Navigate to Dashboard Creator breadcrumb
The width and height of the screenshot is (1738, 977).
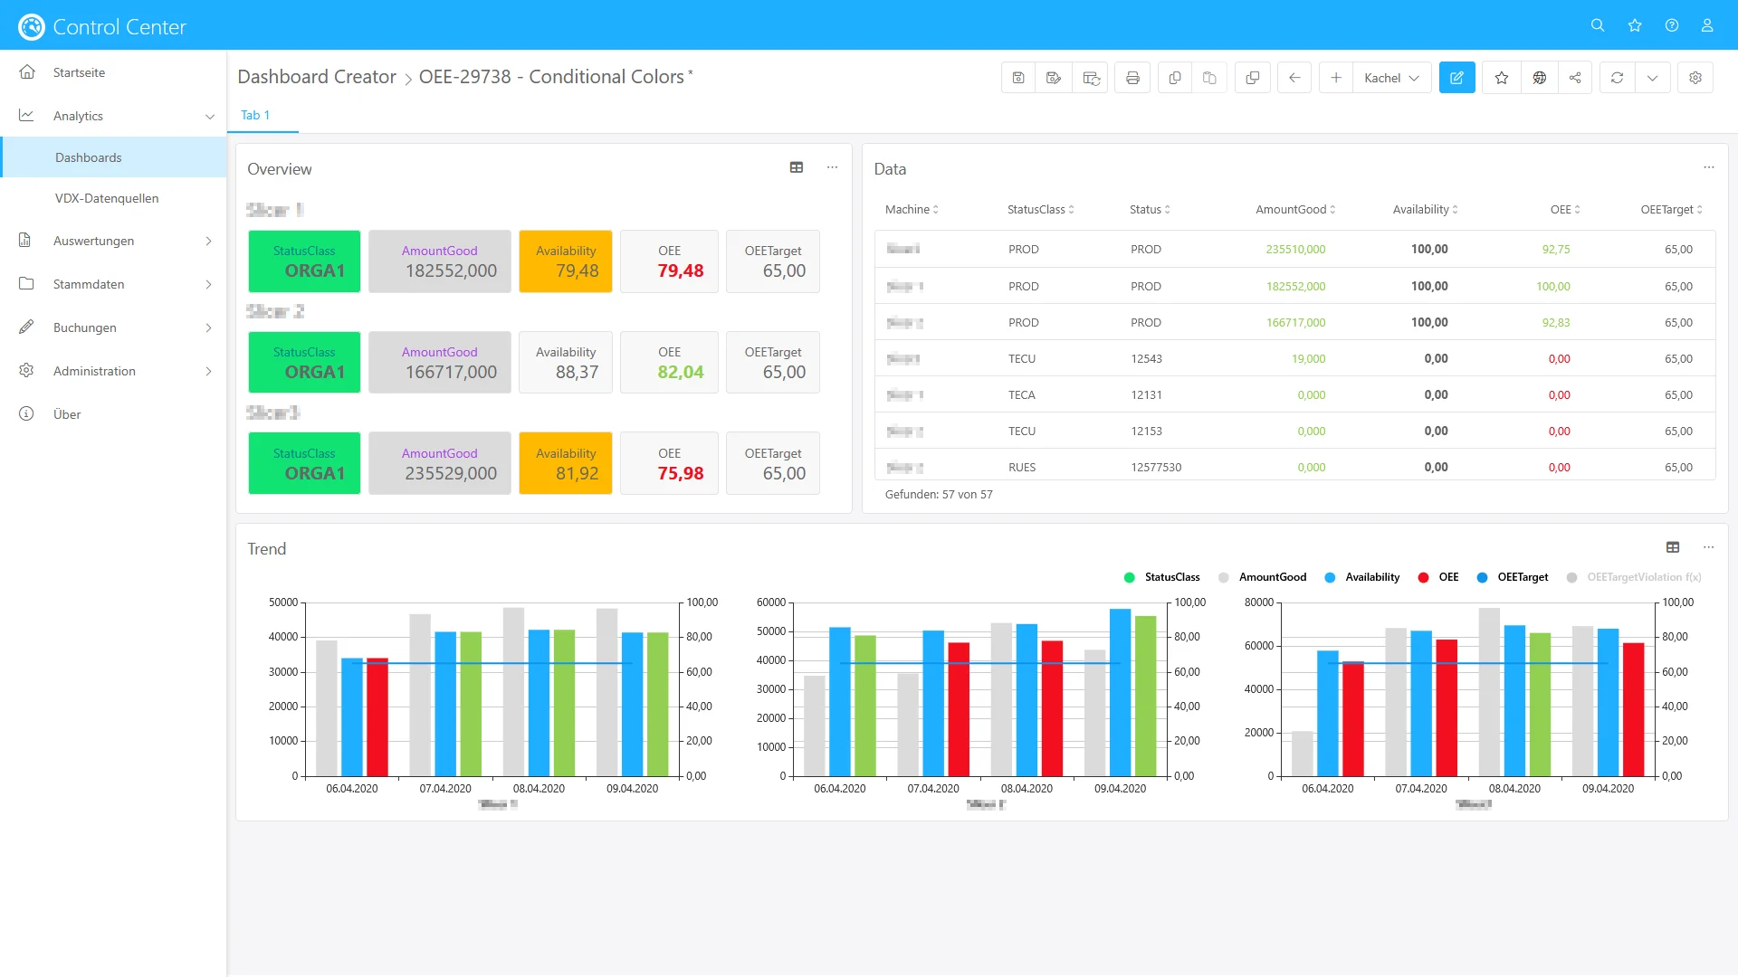tap(318, 77)
